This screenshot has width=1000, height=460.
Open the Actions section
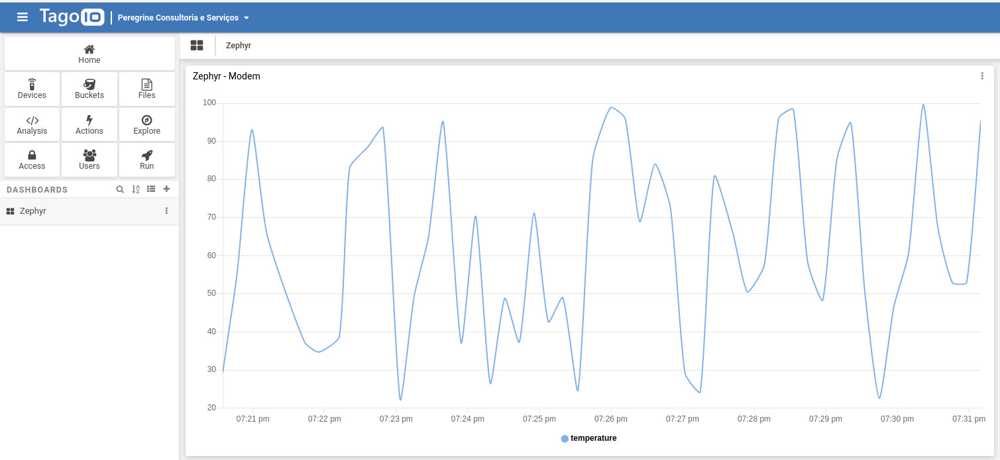pos(89,125)
